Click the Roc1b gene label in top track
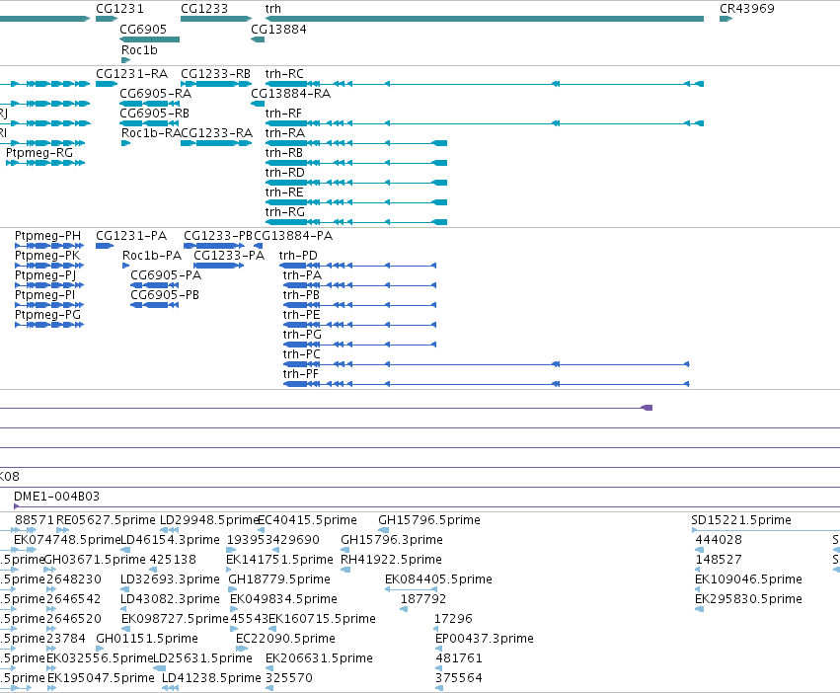This screenshot has width=840, height=693. (x=139, y=49)
